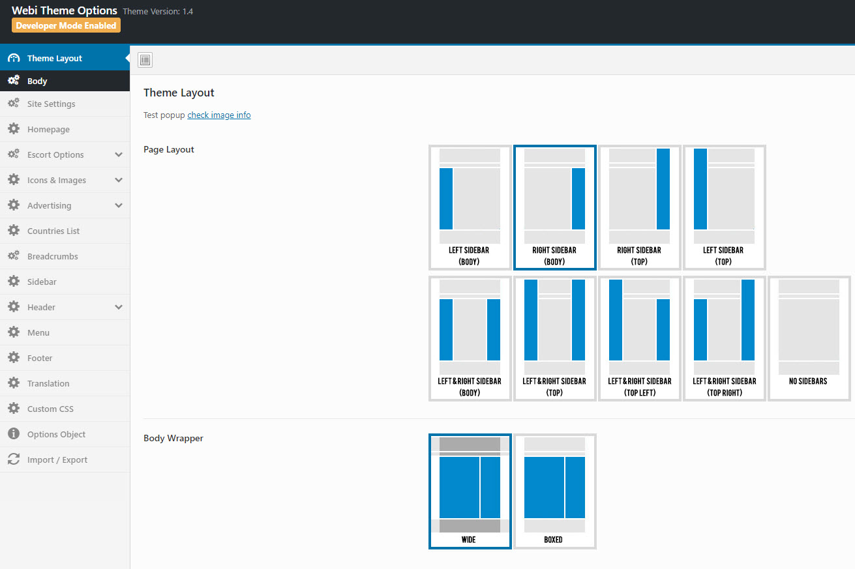Click the Developer Mode Enabled badge
Image resolution: width=855 pixels, height=569 pixels.
tap(66, 25)
